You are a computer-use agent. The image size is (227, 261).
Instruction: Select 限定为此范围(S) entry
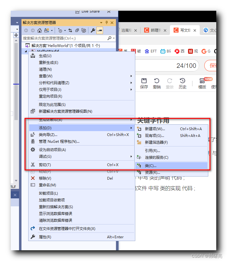(82, 105)
